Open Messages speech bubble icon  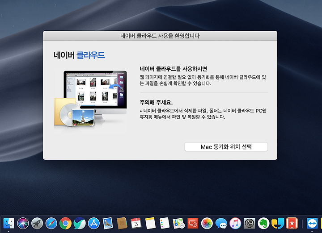221,223
